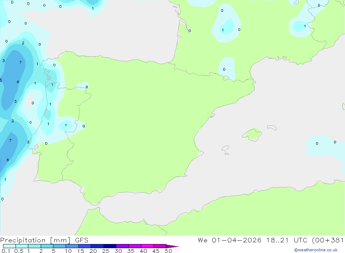Click the legend label 0.5
Screen dimensions: 345x253
pos(19,251)
